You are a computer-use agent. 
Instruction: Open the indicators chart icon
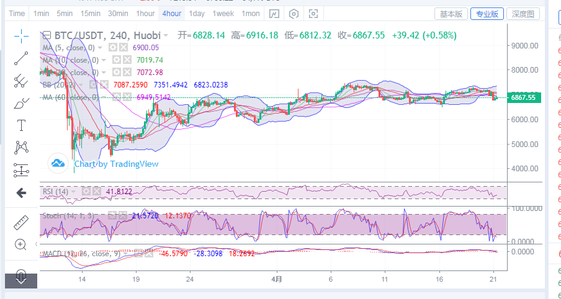(x=274, y=14)
